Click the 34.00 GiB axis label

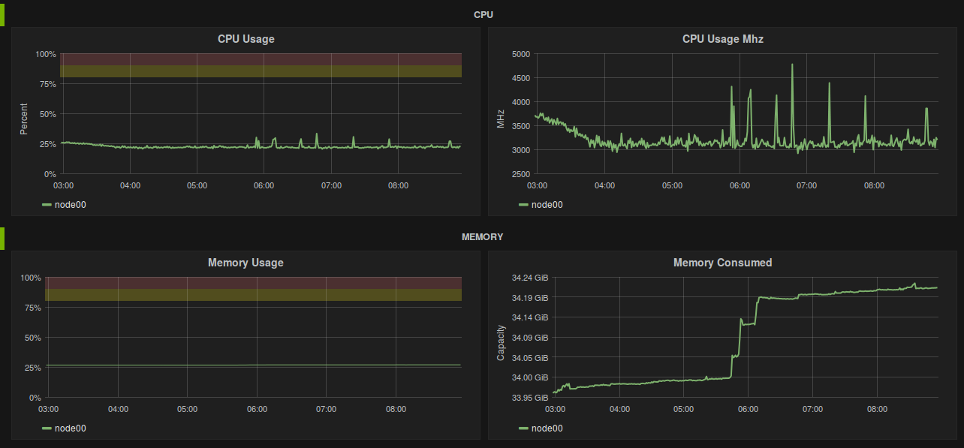(x=530, y=377)
